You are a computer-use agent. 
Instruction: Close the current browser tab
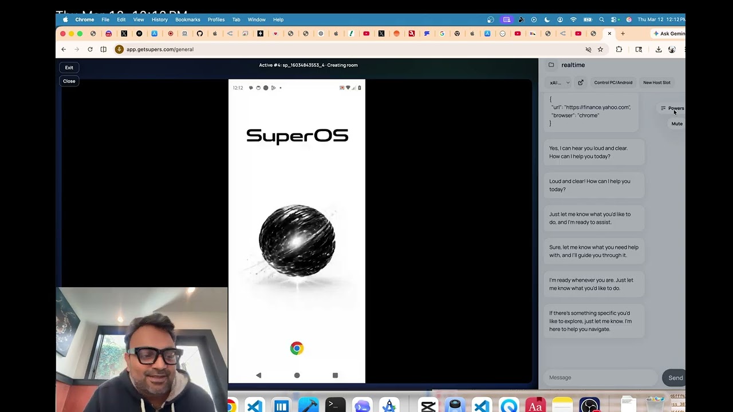click(x=609, y=34)
